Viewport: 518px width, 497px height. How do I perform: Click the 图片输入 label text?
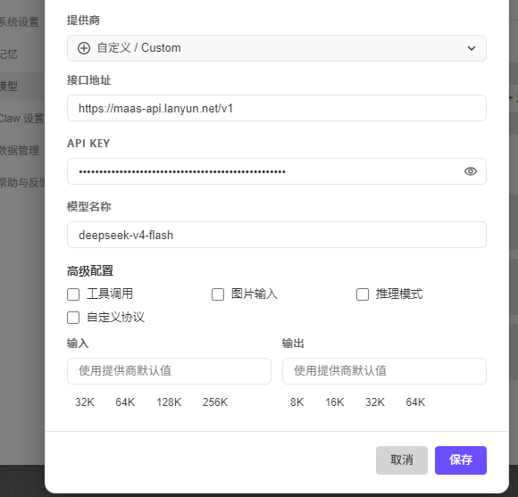(255, 294)
